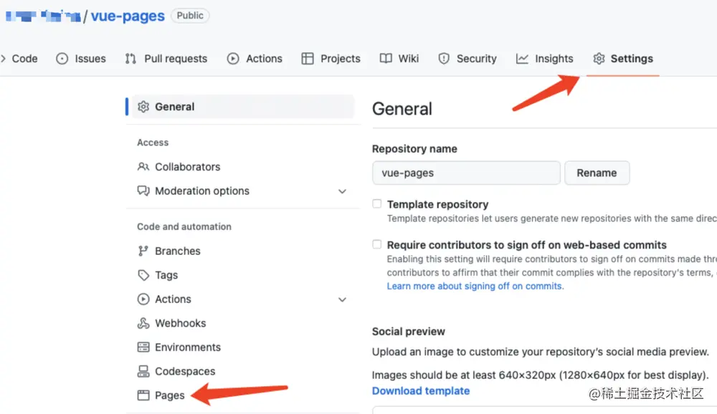
Task: Click the Rename button
Action: (x=597, y=173)
